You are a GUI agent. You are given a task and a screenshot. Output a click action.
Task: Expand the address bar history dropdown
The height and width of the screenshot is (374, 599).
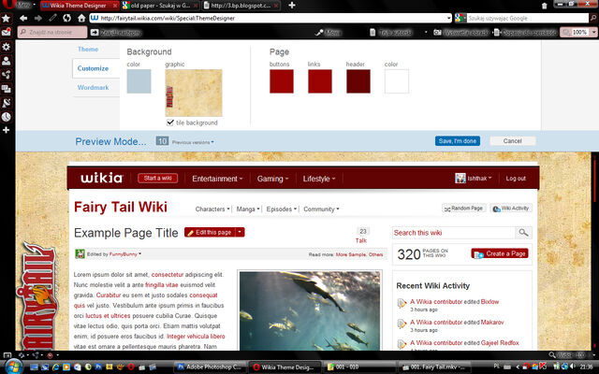tap(449, 18)
